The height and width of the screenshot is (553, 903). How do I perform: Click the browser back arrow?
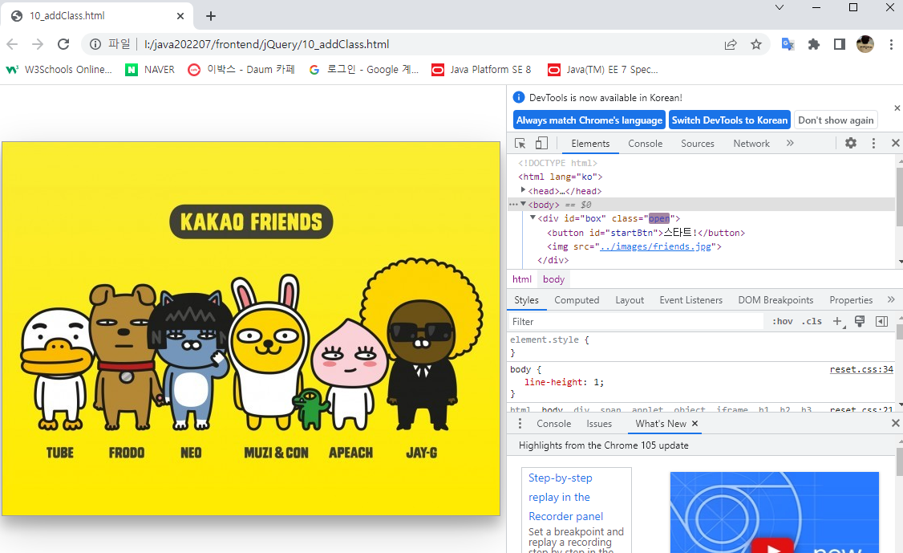pos(12,44)
